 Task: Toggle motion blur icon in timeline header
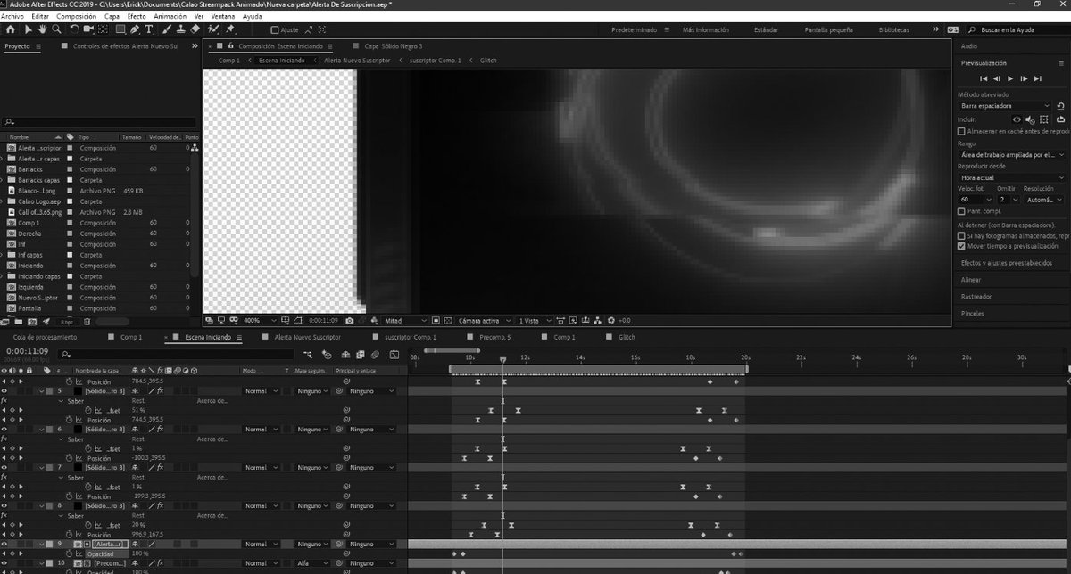[375, 355]
